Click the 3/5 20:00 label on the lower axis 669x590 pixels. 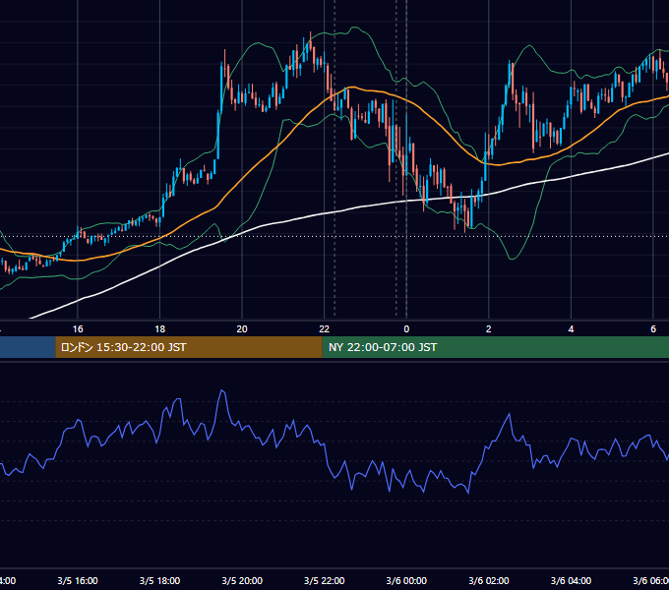[242, 580]
